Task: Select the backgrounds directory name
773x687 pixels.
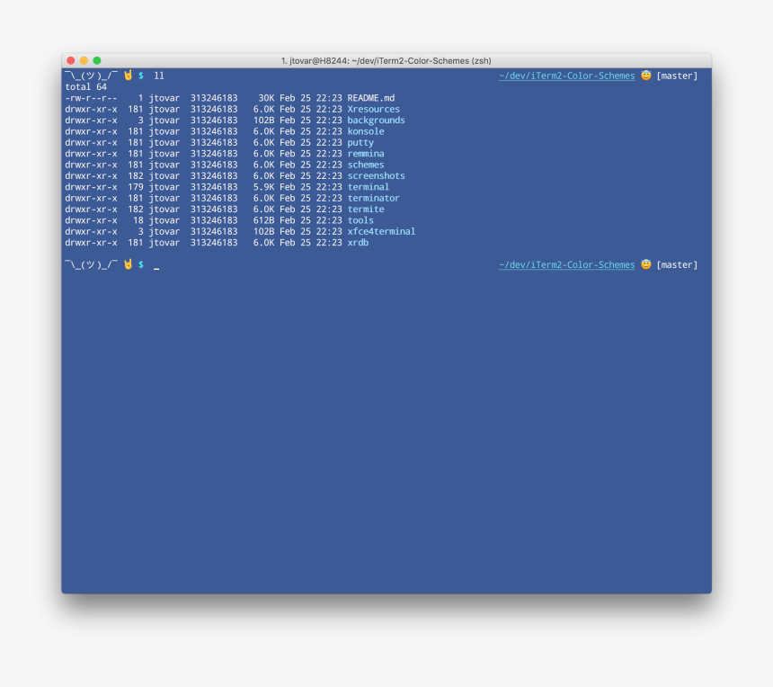Action: [x=376, y=120]
